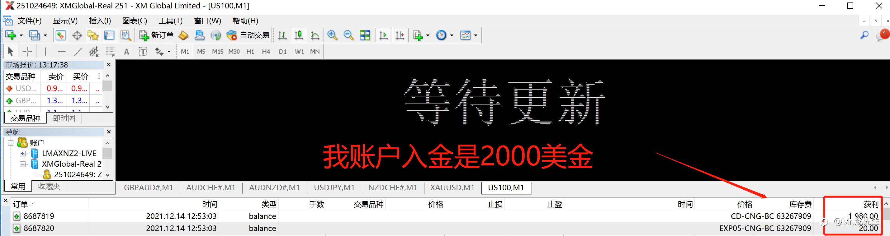Toggle chart auto scroll icon
Viewport: 890px width, 236px height.
384,35
